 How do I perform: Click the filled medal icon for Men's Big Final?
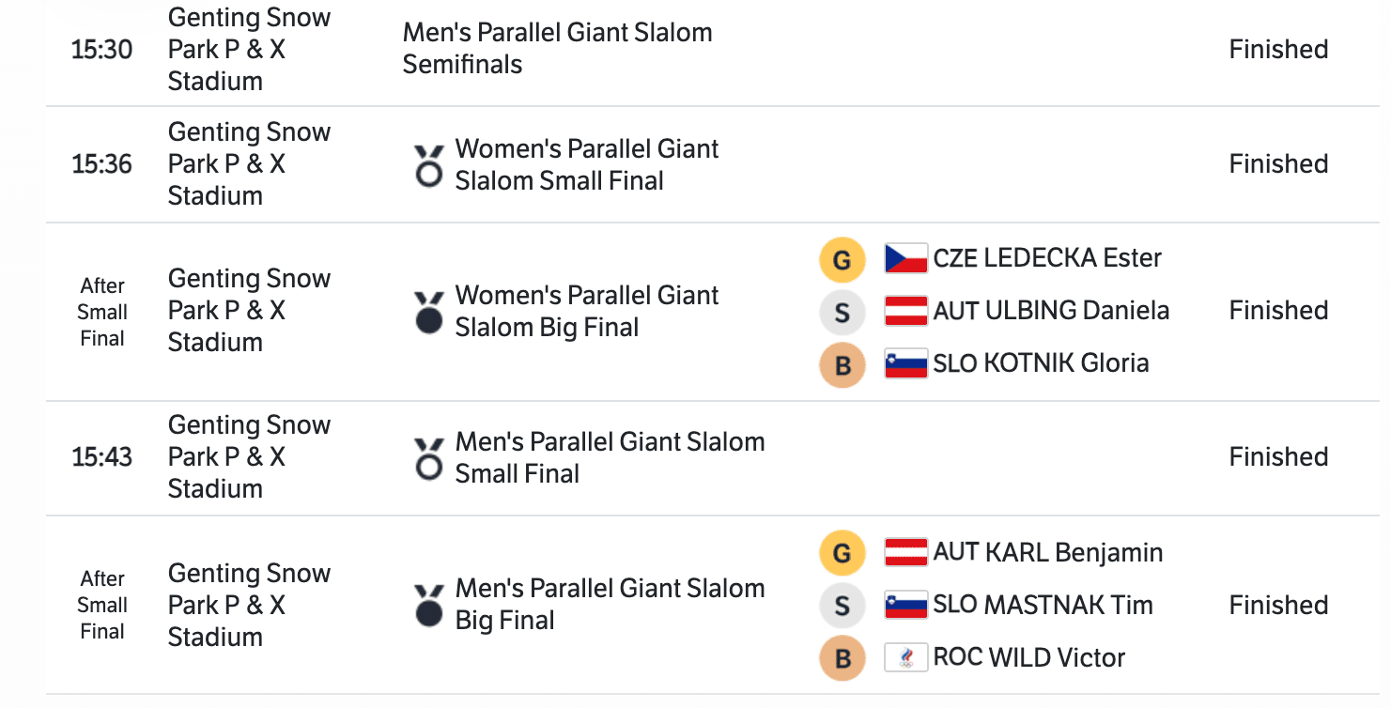point(429,606)
